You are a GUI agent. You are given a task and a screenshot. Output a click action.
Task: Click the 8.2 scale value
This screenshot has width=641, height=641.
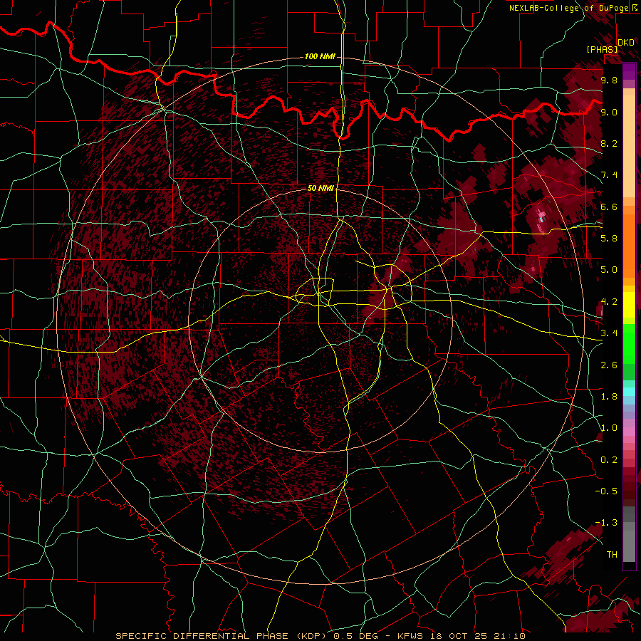pos(609,143)
